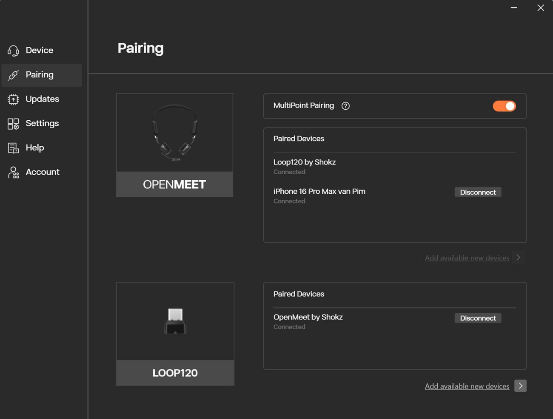
Task: Select the Pairing menu item
Action: [42, 75]
